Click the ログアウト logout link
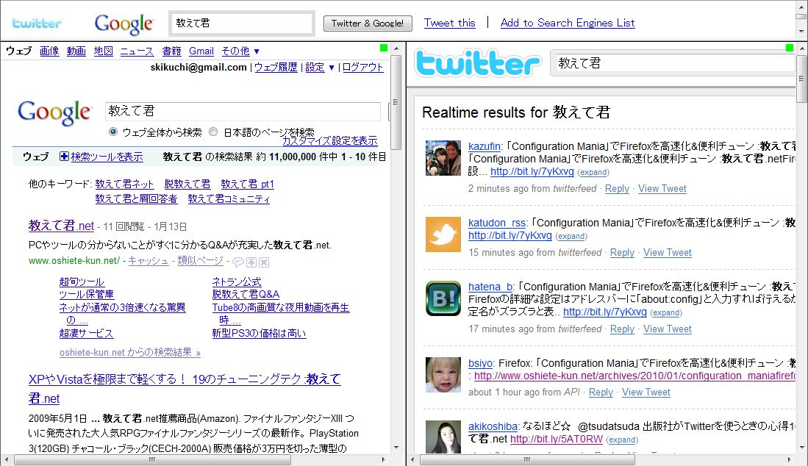 coord(362,68)
